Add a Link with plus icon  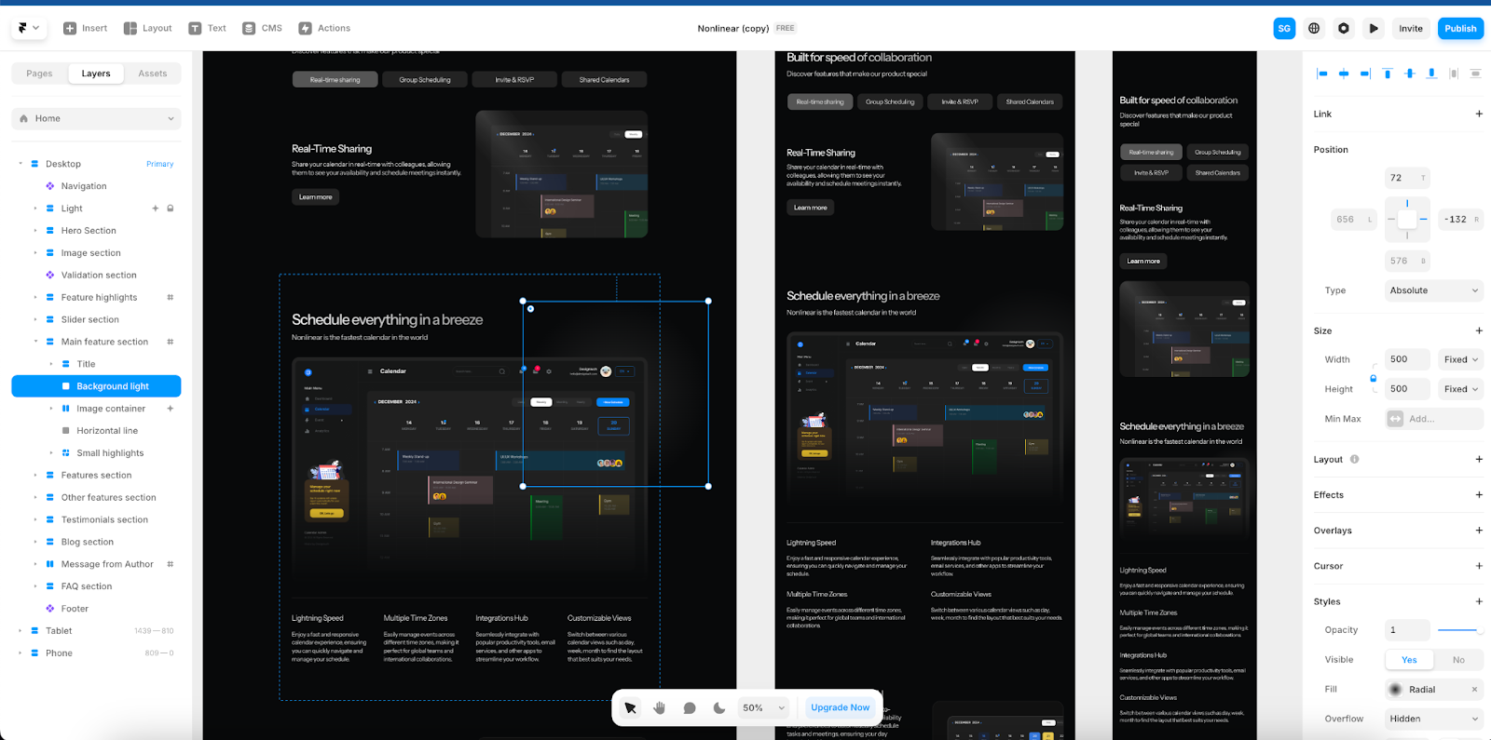1479,114
